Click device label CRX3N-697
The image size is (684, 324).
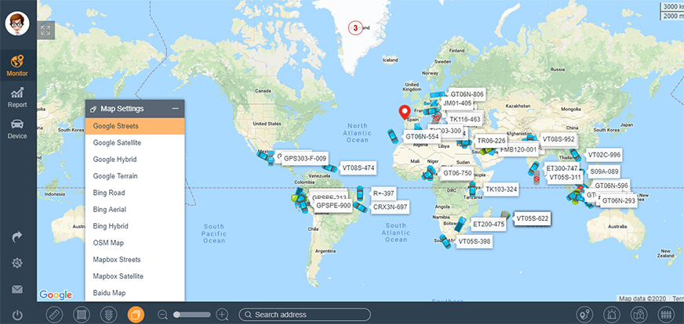390,207
